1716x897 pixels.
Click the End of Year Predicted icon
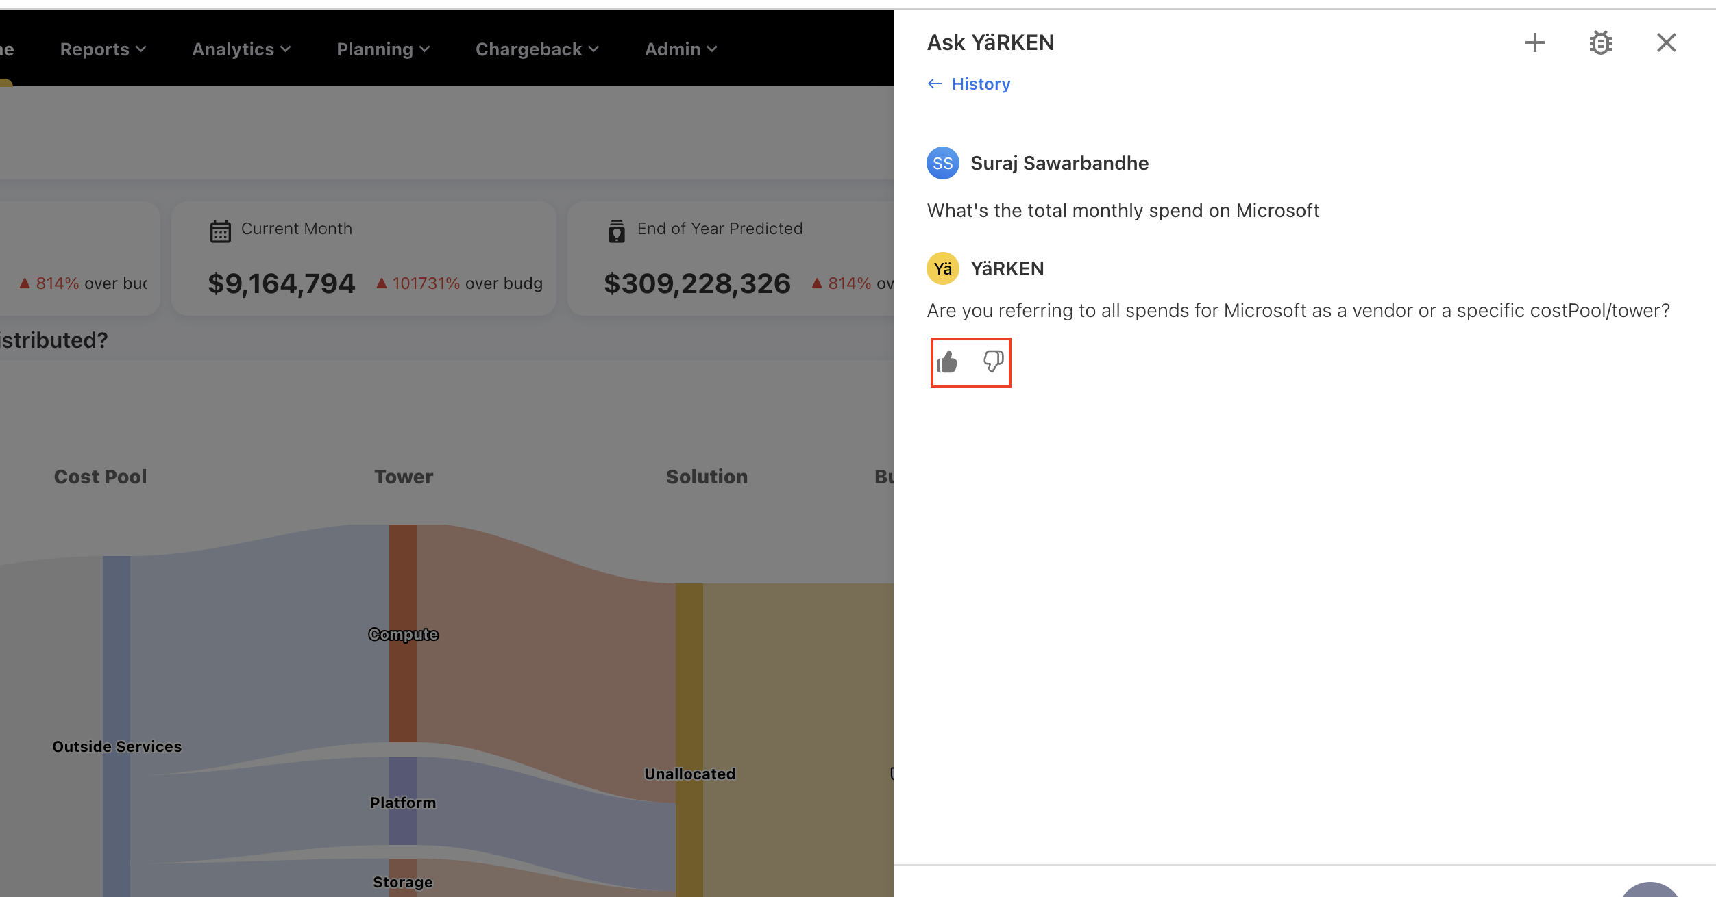(616, 231)
